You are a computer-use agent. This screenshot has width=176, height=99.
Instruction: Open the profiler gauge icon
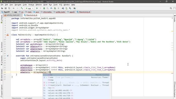pos(51,8)
